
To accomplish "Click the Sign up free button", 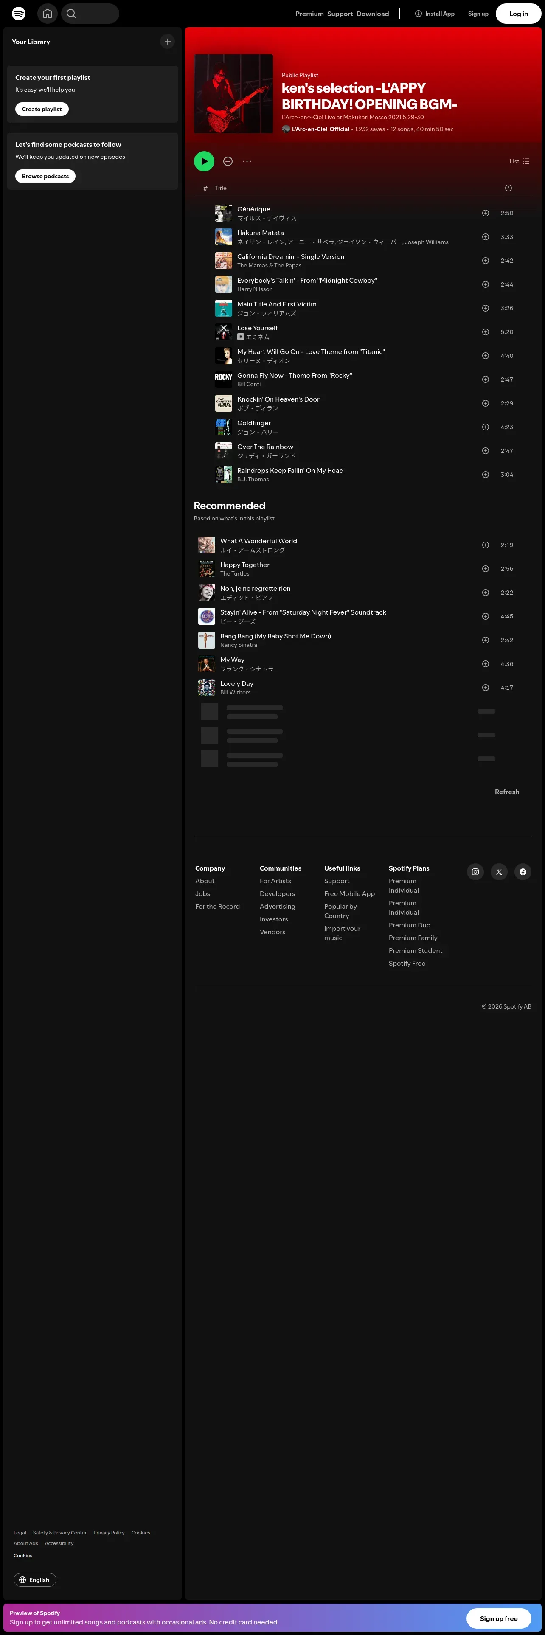I will [x=499, y=1618].
